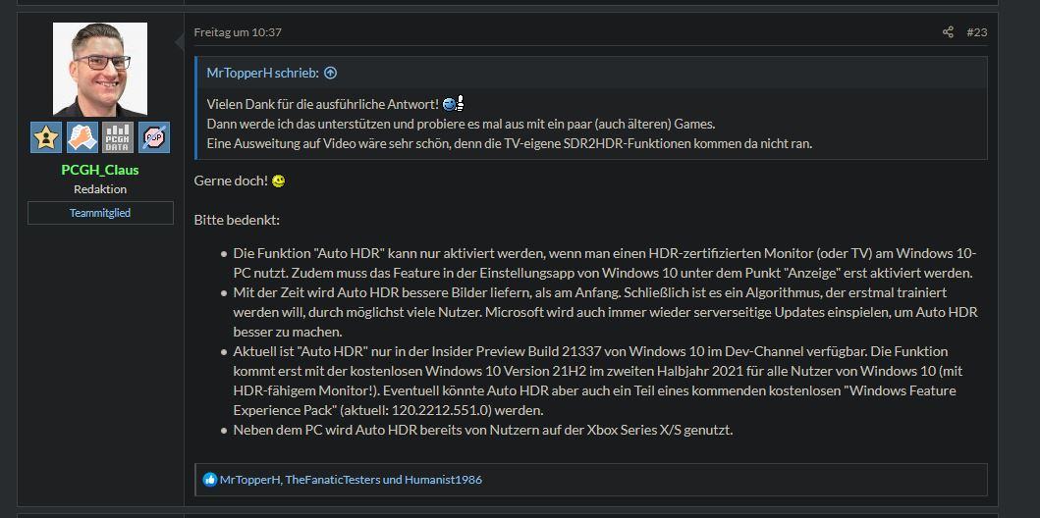Image resolution: width=1040 pixels, height=518 pixels.
Task: Click the blue like reaction icon
Action: [x=210, y=480]
